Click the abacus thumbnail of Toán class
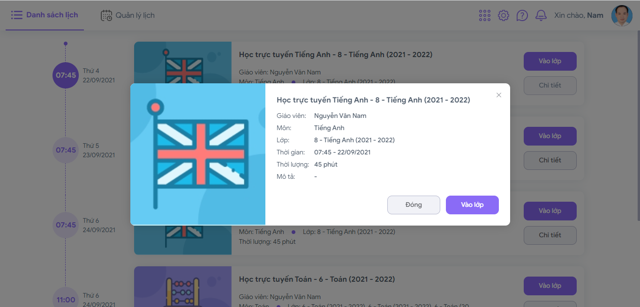 pyautogui.click(x=183, y=287)
